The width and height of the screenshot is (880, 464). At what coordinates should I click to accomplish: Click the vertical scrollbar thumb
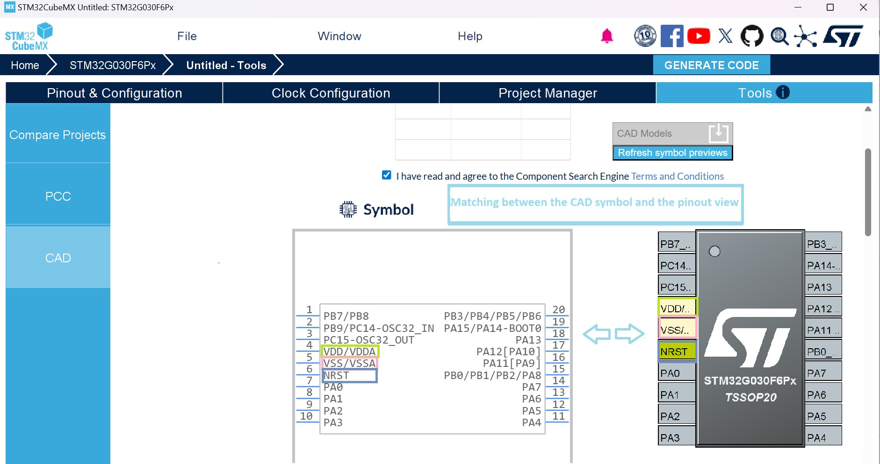[868, 192]
